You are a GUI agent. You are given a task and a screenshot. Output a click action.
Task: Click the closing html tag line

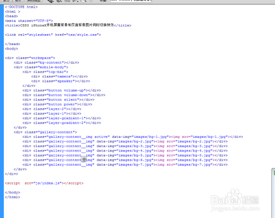click(x=13, y=197)
